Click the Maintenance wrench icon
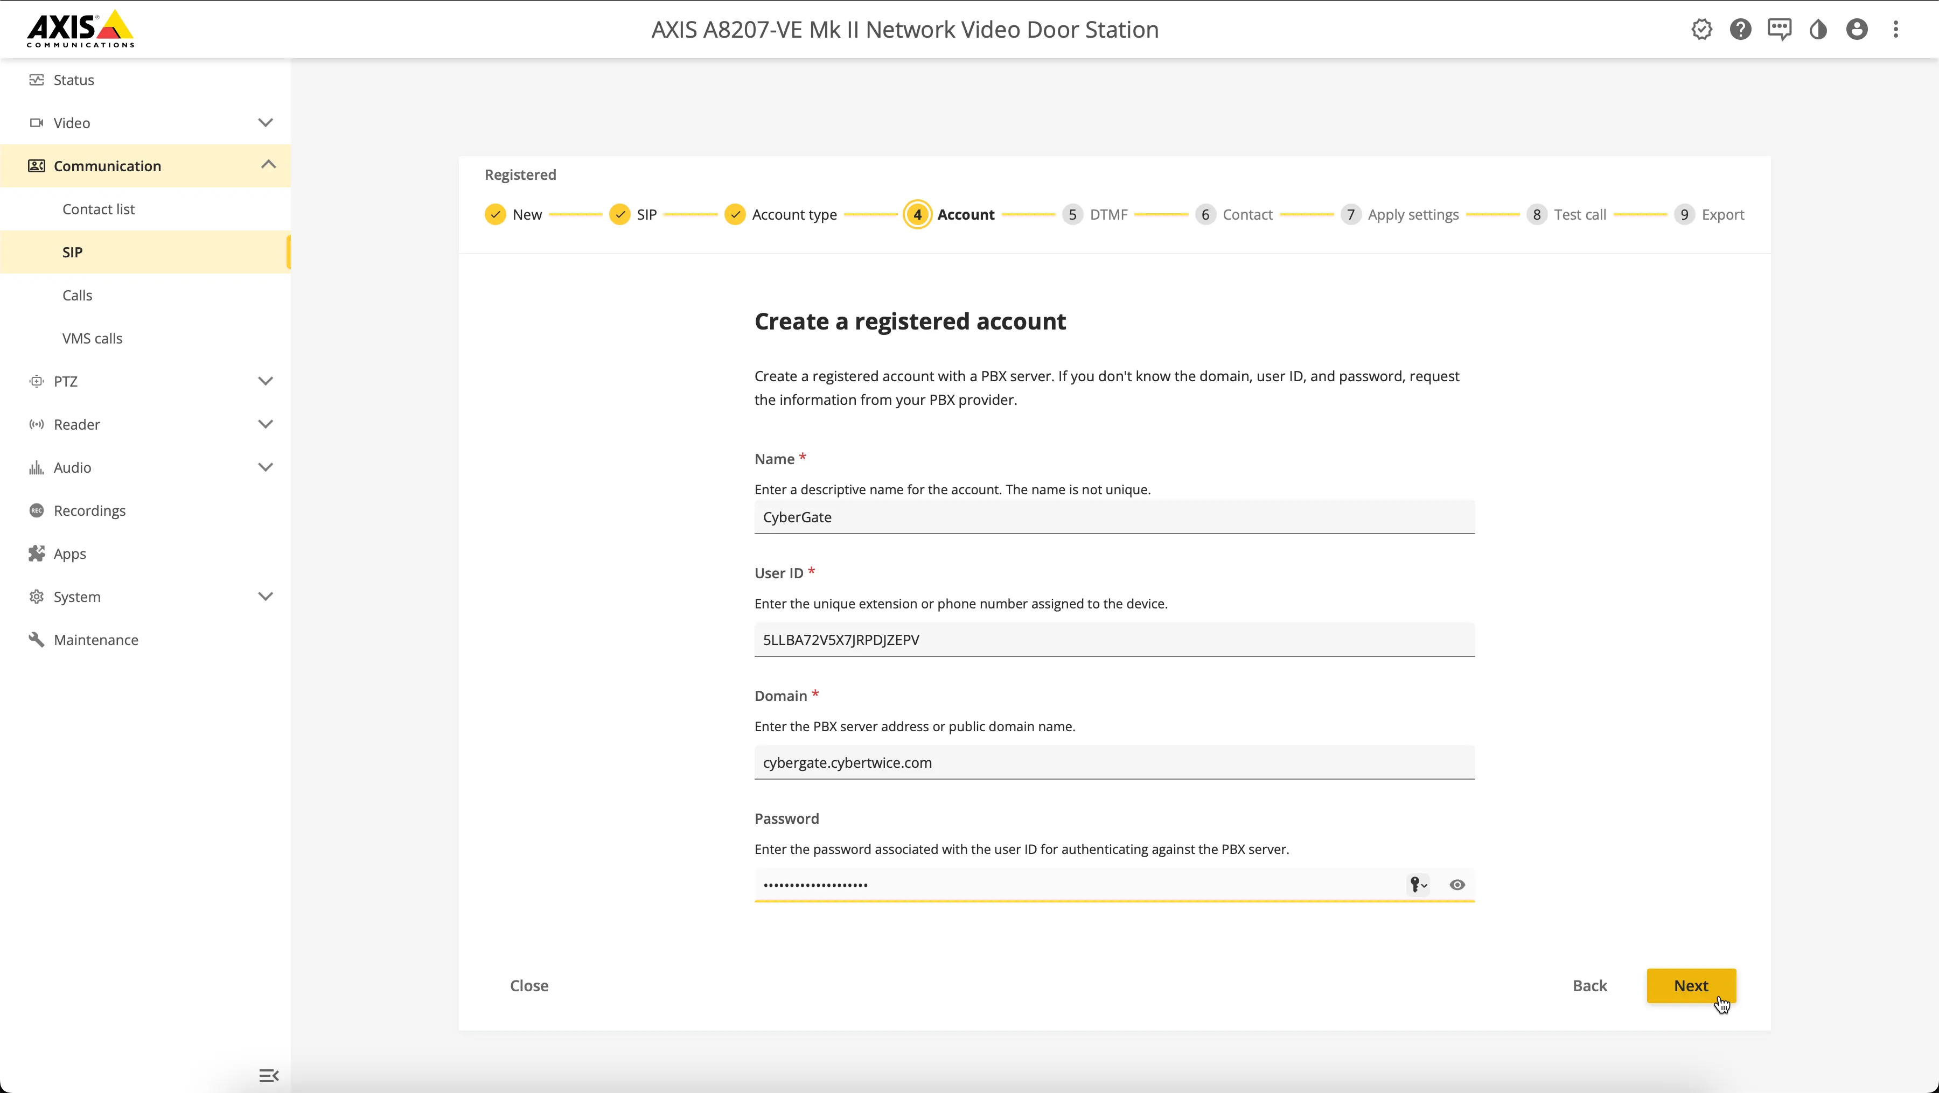The height and width of the screenshot is (1093, 1939). pyautogui.click(x=36, y=640)
